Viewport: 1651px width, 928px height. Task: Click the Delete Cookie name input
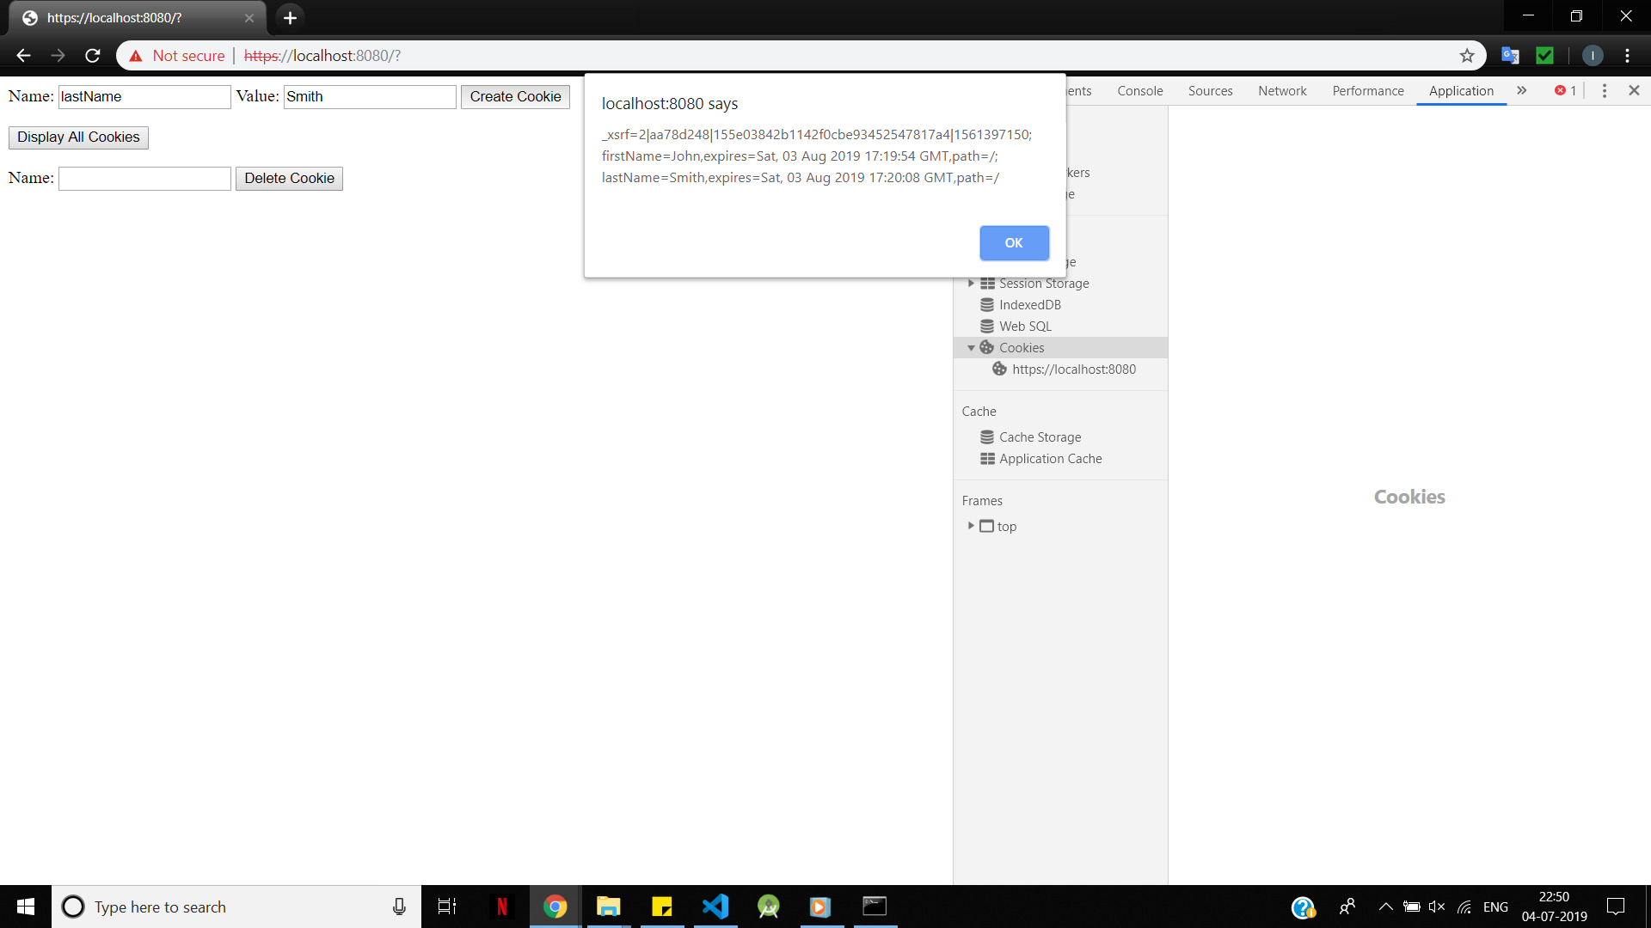(144, 178)
